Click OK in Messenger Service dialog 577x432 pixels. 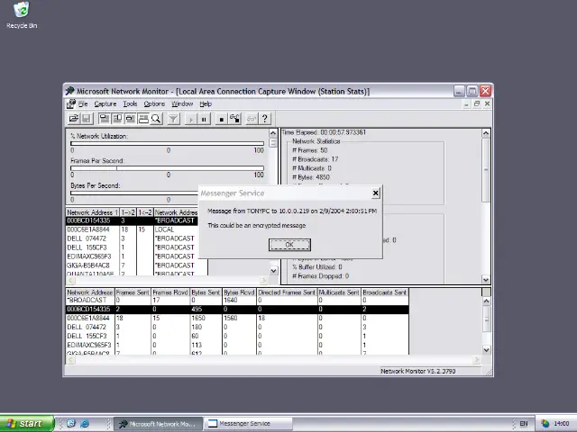[289, 245]
